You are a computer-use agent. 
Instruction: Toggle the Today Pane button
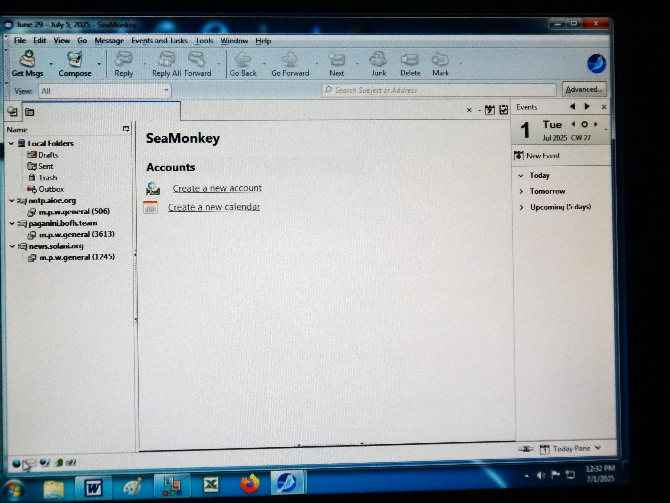tap(566, 449)
